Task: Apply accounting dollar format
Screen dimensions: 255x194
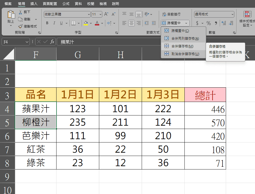Action: (x=197, y=23)
